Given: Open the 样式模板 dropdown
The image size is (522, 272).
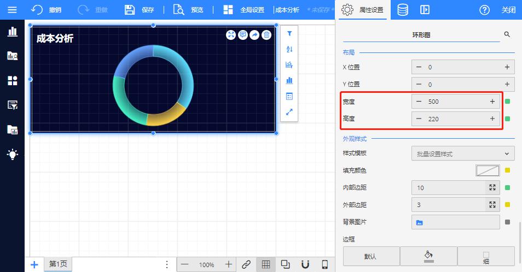Looking at the screenshot, I should click(463, 153).
